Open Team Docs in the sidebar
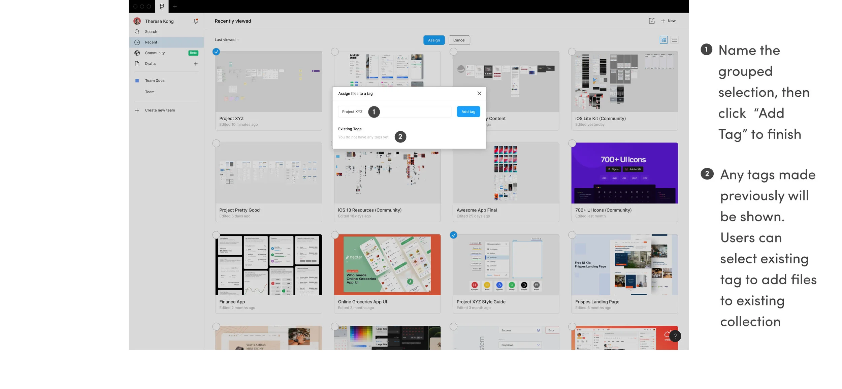842x389 pixels. pos(155,80)
